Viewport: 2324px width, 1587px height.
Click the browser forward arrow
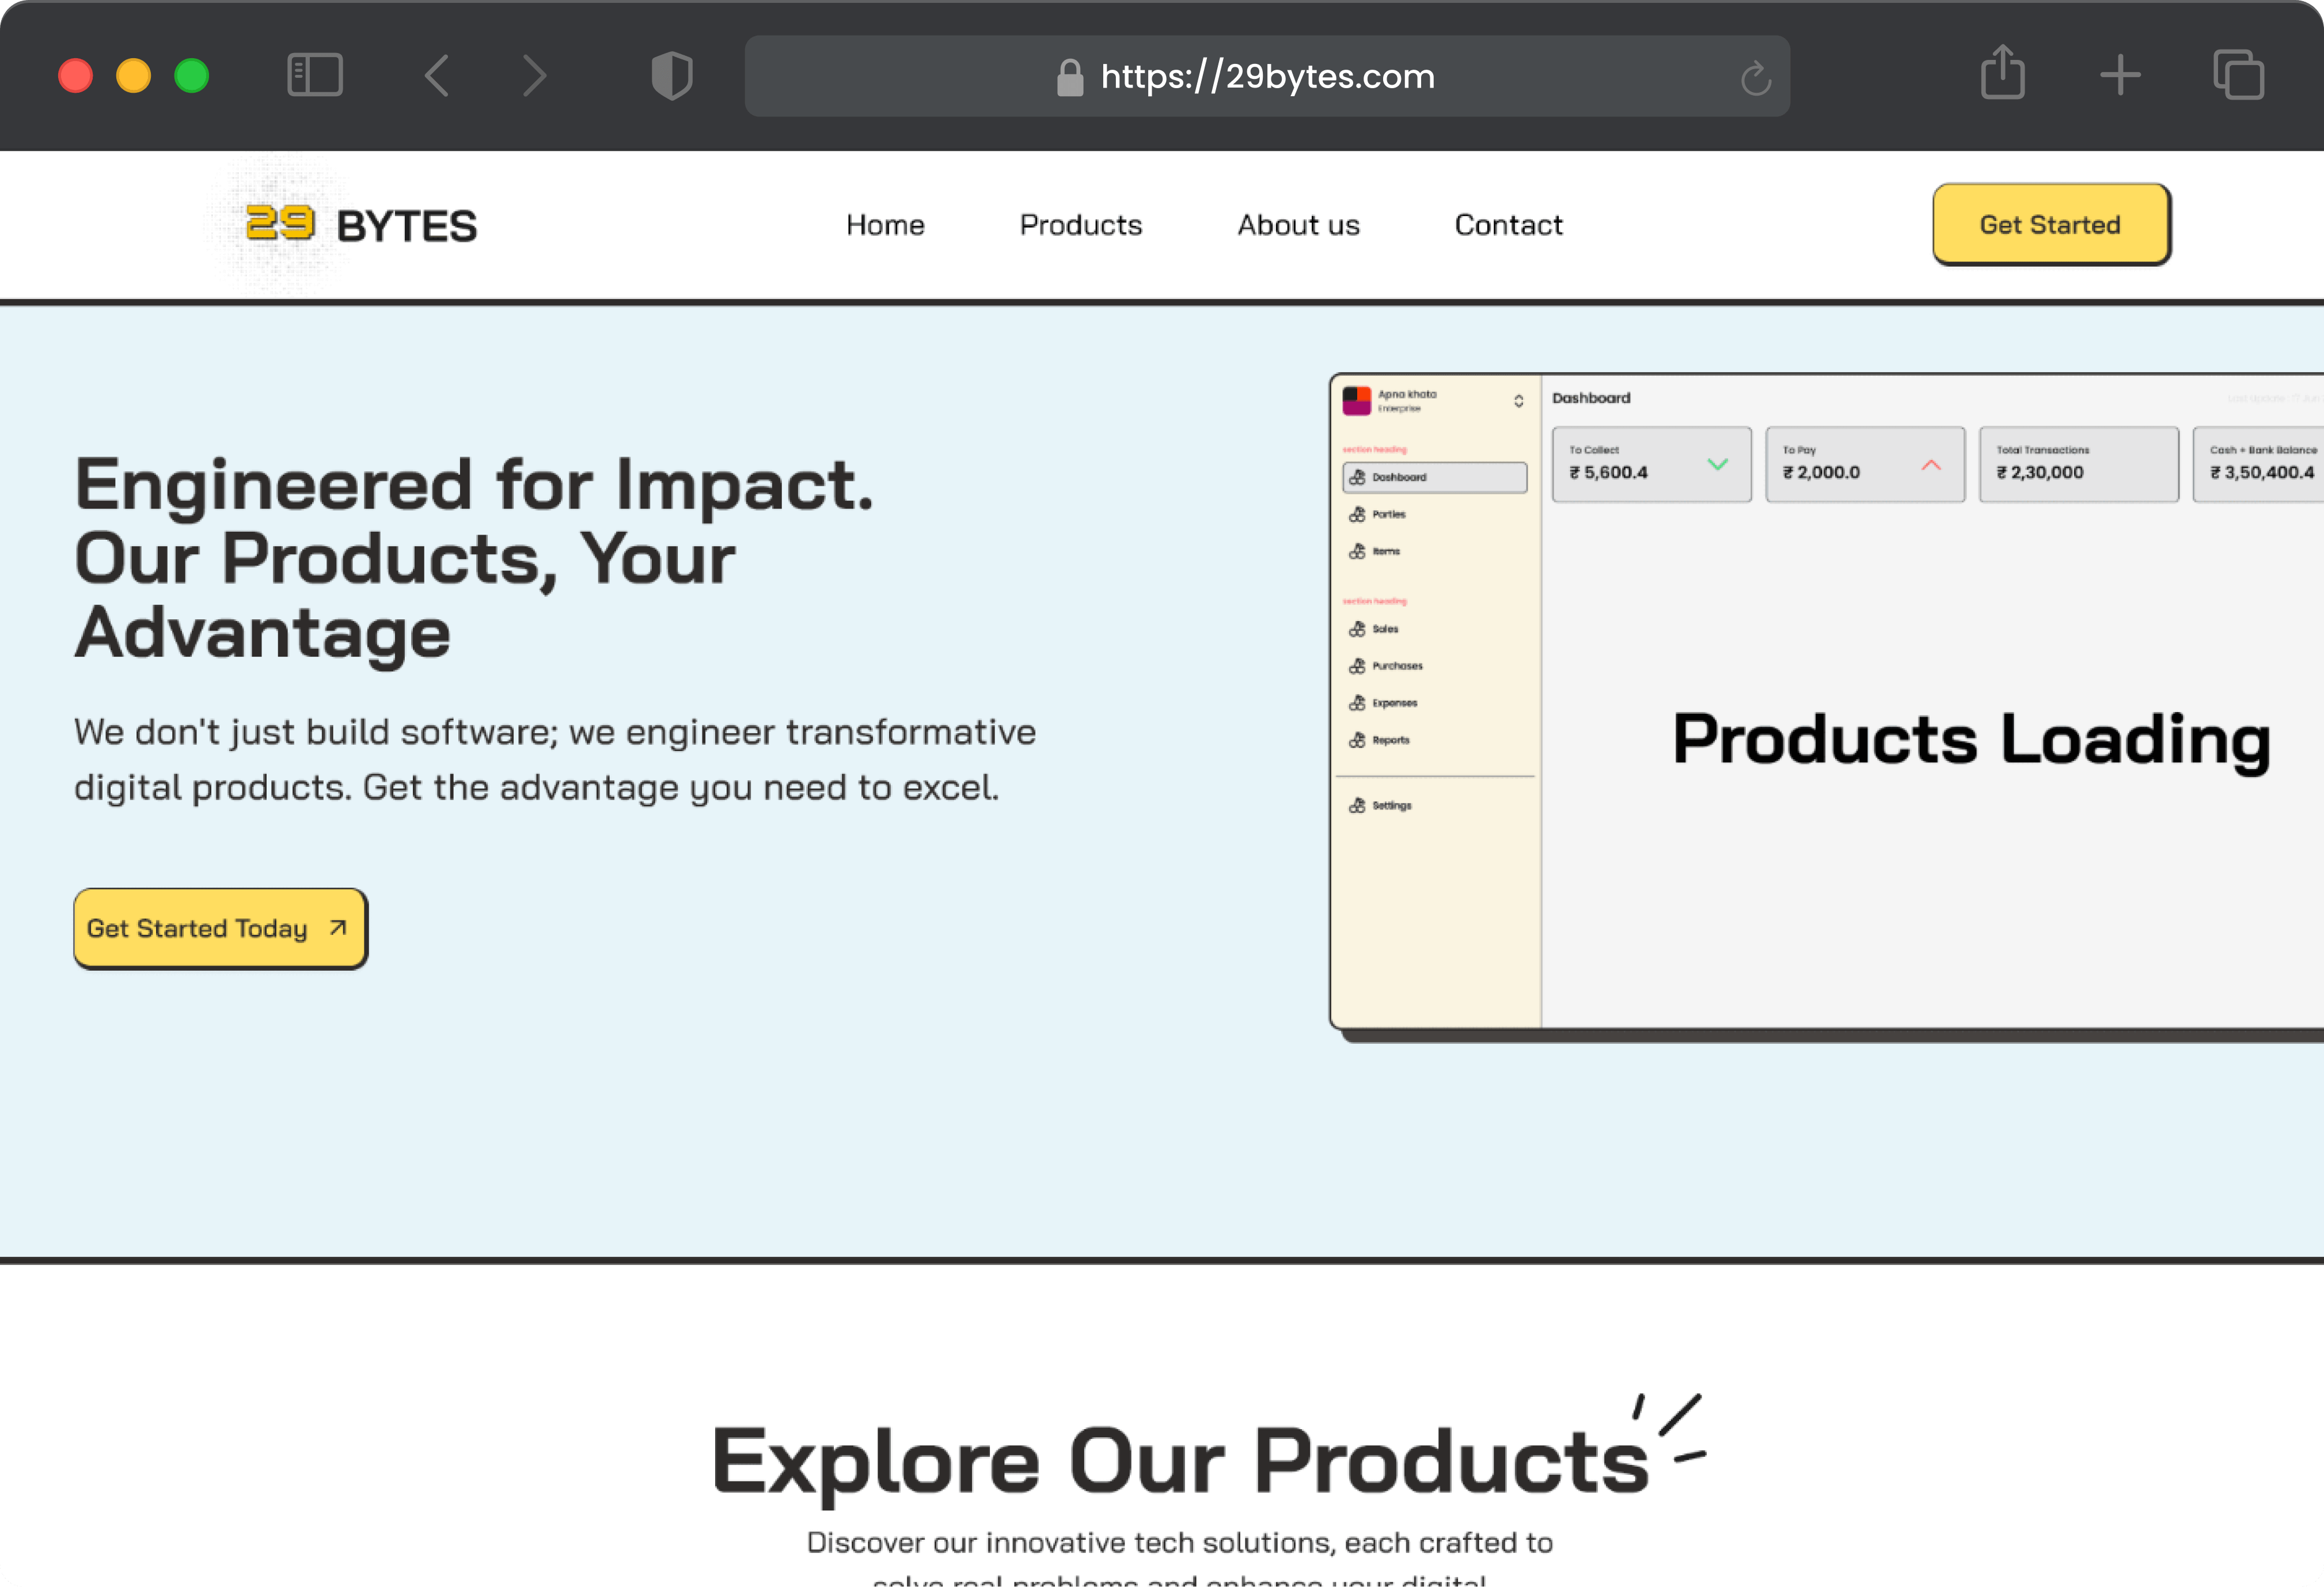point(535,75)
